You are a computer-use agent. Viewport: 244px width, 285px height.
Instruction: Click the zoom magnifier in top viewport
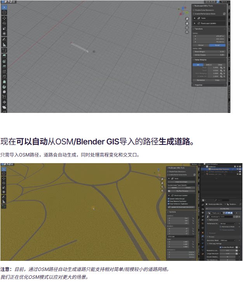(187, 19)
